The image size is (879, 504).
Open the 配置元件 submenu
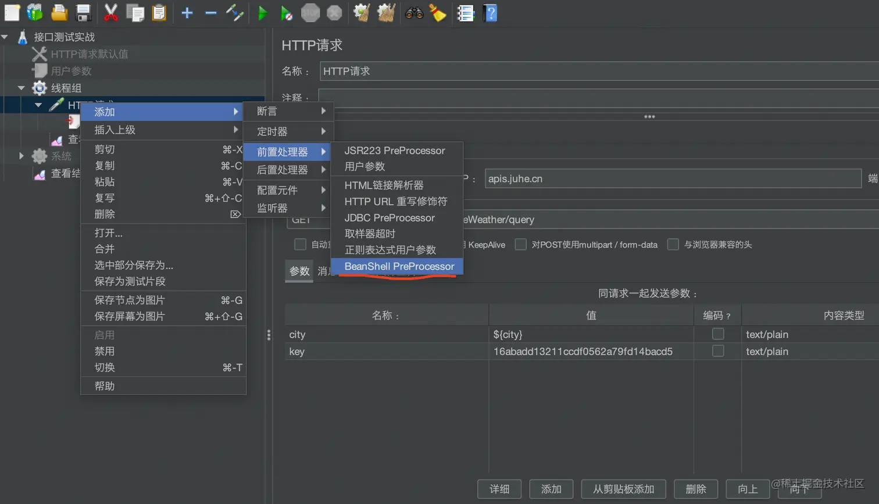287,190
